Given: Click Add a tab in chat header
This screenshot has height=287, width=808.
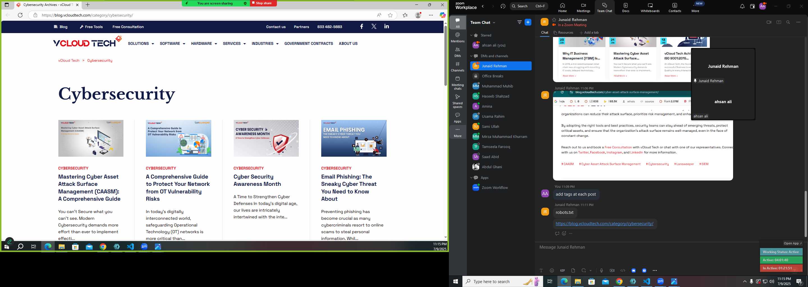Looking at the screenshot, I should 589,33.
